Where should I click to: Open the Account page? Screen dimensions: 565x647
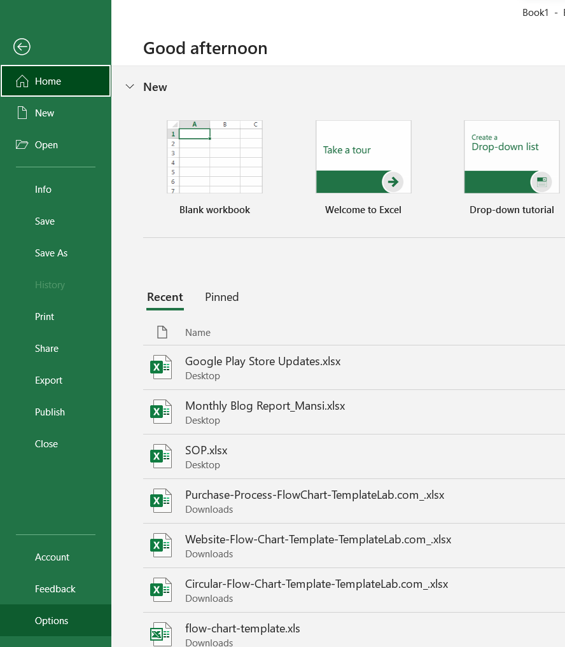(x=52, y=557)
